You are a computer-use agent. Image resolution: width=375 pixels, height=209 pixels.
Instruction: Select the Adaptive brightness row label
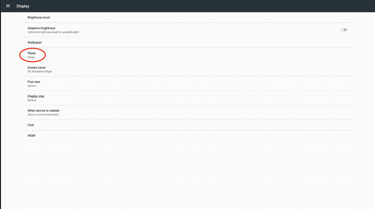41,28
